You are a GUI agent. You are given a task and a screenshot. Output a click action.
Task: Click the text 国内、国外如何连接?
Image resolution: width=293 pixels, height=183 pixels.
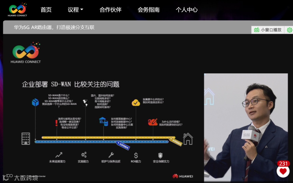tap(102, 96)
